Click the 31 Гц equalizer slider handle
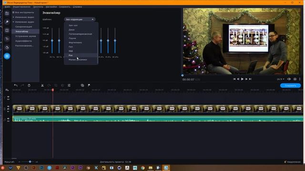The image size is (305, 171). pos(52,40)
